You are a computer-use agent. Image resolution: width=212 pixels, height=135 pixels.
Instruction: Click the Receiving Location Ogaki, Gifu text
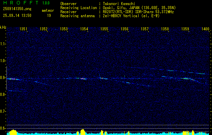(139, 8)
